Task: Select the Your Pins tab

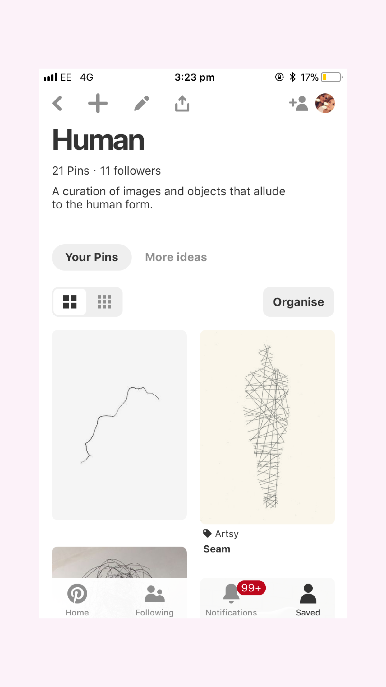Action: tap(92, 257)
